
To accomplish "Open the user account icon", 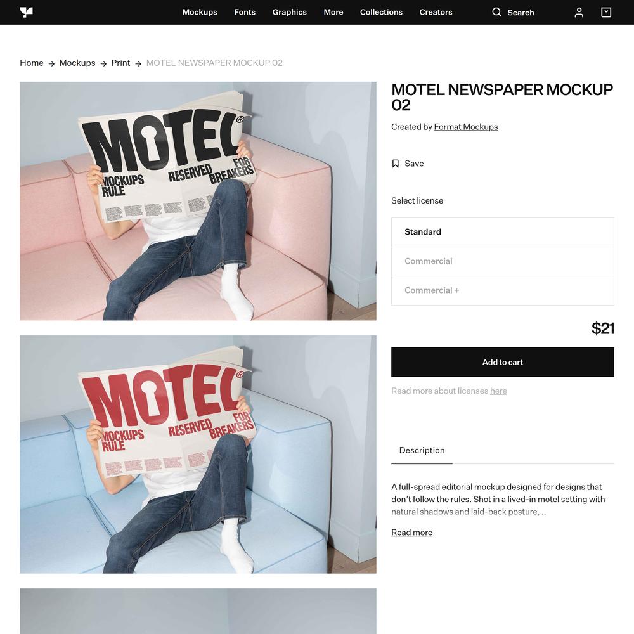I will coord(579,13).
